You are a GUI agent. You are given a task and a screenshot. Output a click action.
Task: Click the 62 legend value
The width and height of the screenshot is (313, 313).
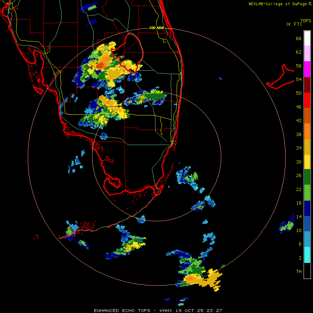click(x=299, y=52)
